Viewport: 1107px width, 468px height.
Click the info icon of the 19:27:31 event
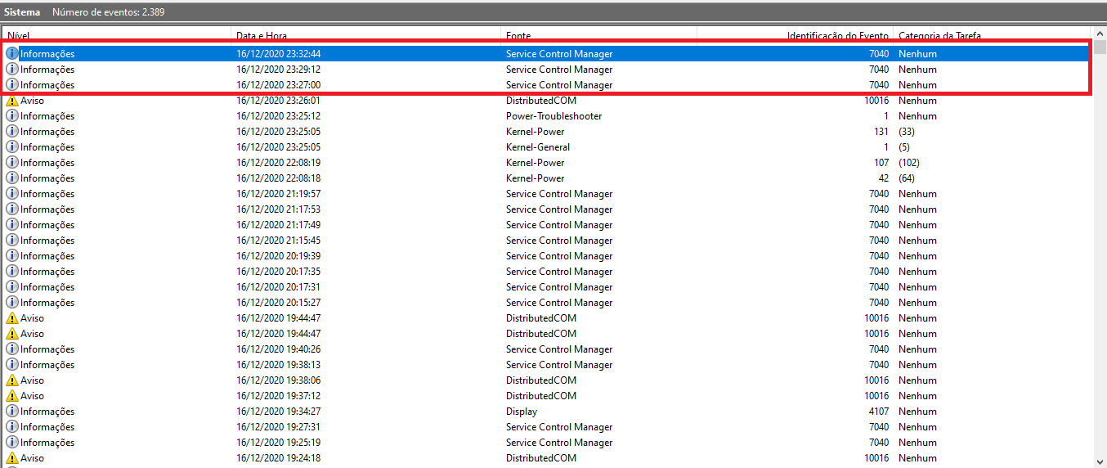coord(12,427)
